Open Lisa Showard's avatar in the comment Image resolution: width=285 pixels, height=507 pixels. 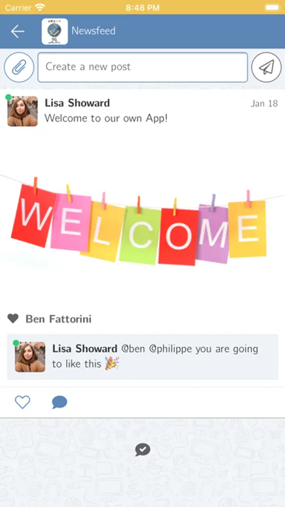pos(30,357)
